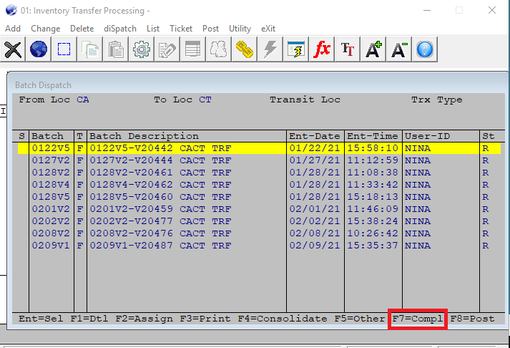Viewport: 510px width, 348px height.
Task: Open the Utility menu
Action: (240, 29)
